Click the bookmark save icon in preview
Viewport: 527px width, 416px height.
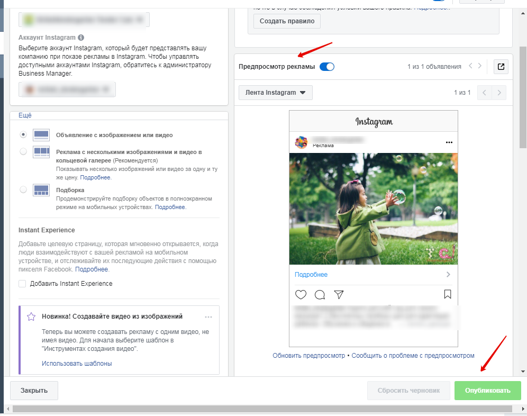click(447, 294)
